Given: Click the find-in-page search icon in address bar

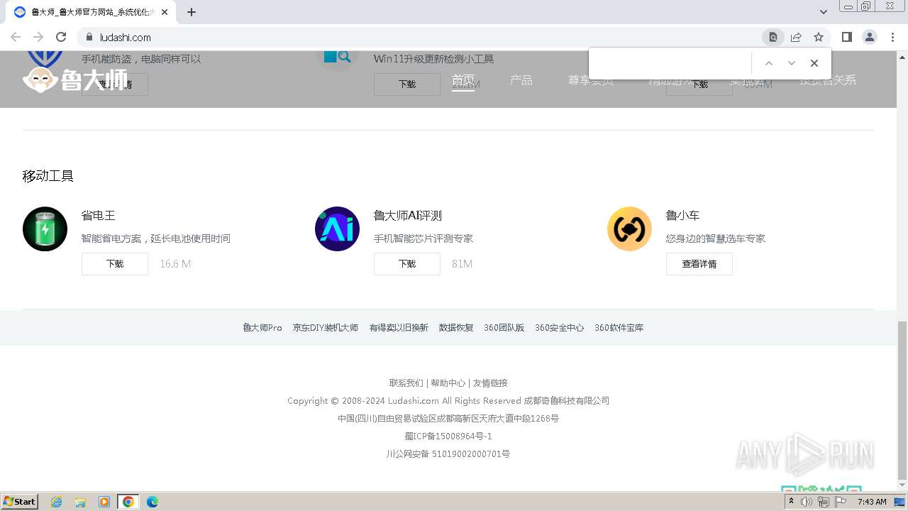Looking at the screenshot, I should (x=773, y=37).
